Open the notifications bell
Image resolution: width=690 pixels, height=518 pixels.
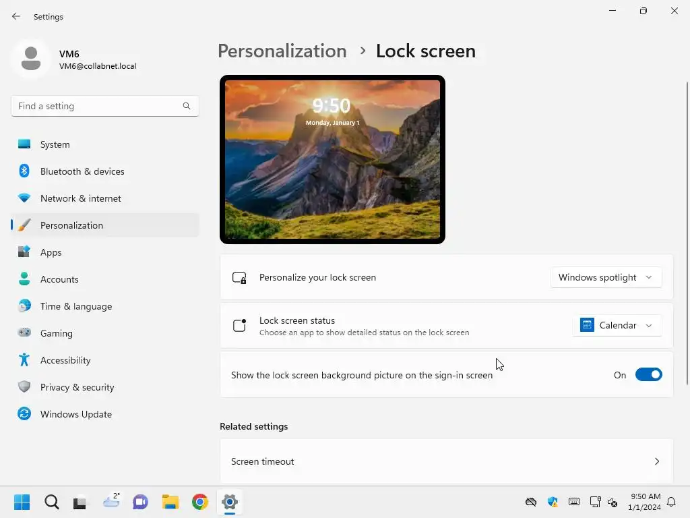(x=671, y=502)
